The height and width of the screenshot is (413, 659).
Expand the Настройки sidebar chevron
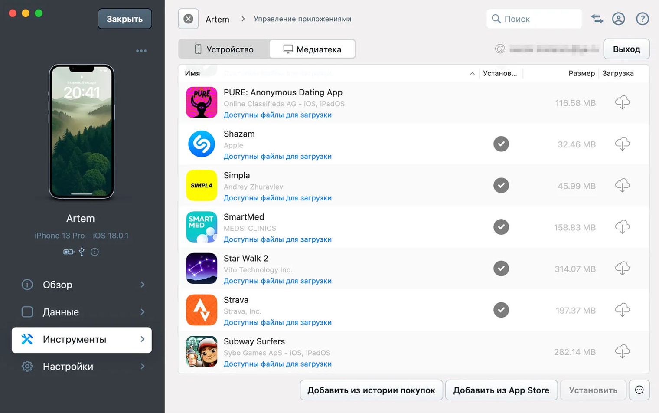(x=142, y=367)
